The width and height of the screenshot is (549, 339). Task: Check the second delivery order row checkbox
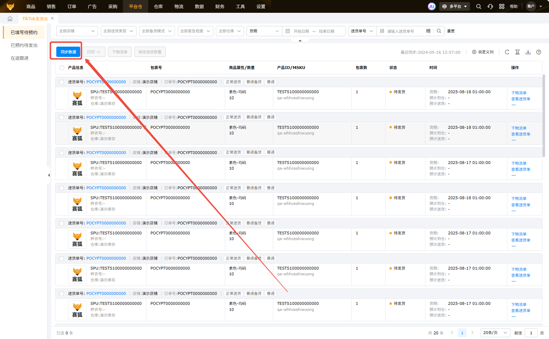point(62,117)
